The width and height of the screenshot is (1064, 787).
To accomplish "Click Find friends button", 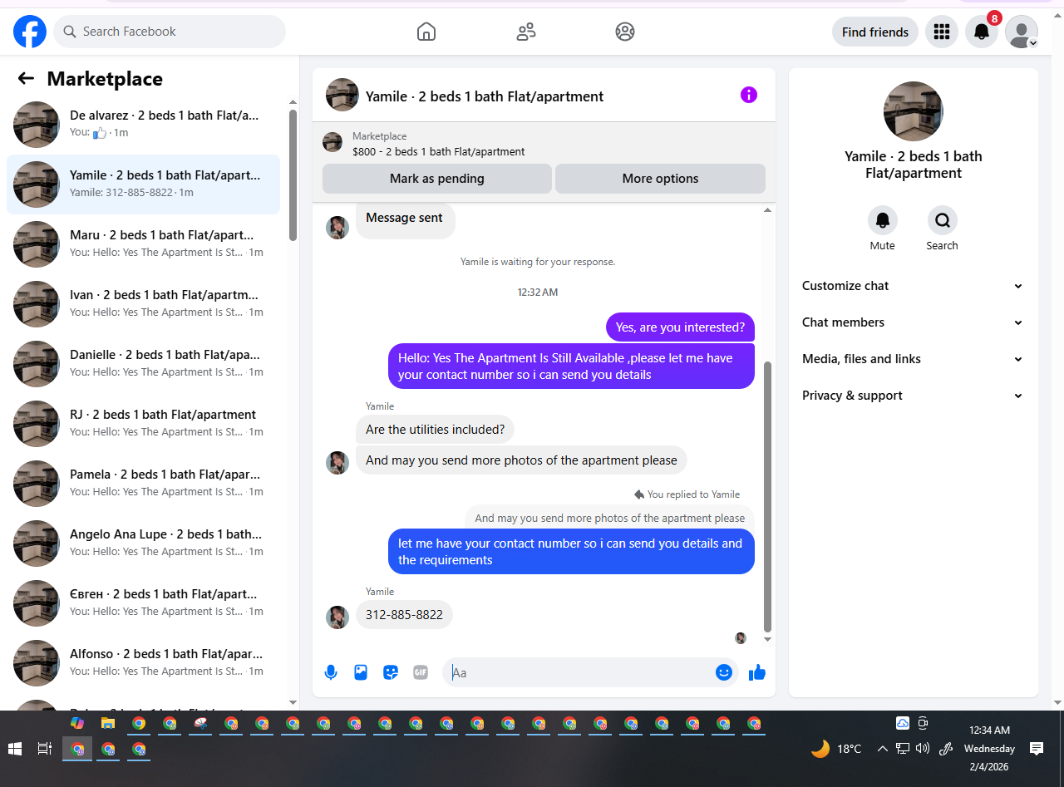I will (x=875, y=32).
